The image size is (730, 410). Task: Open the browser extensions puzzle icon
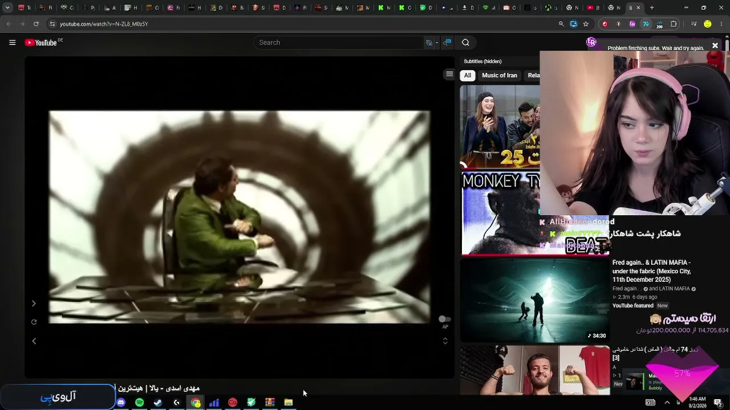pyautogui.click(x=674, y=24)
